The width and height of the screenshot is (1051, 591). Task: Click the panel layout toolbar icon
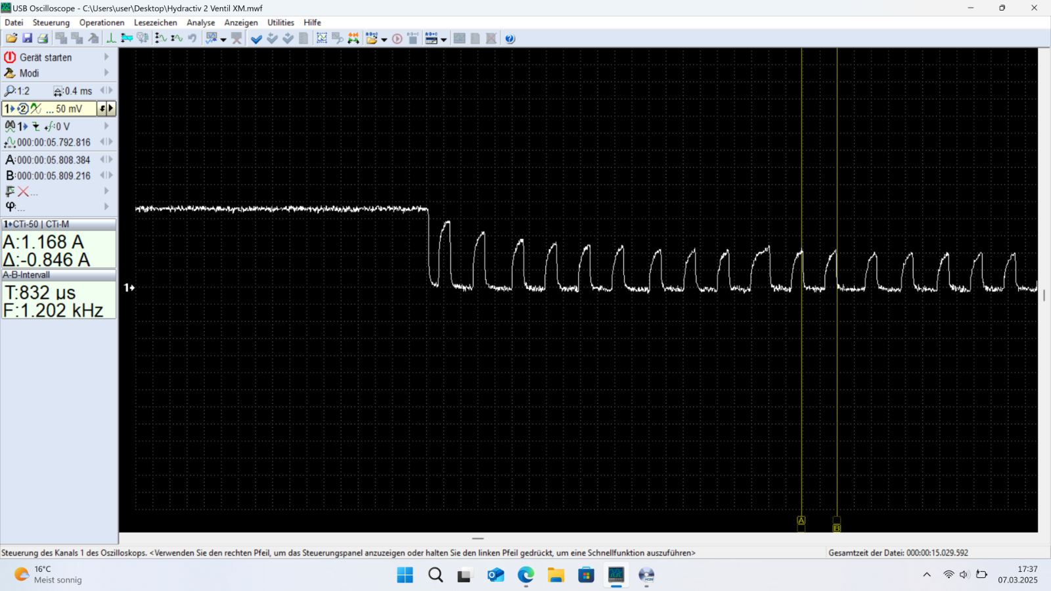[432, 38]
